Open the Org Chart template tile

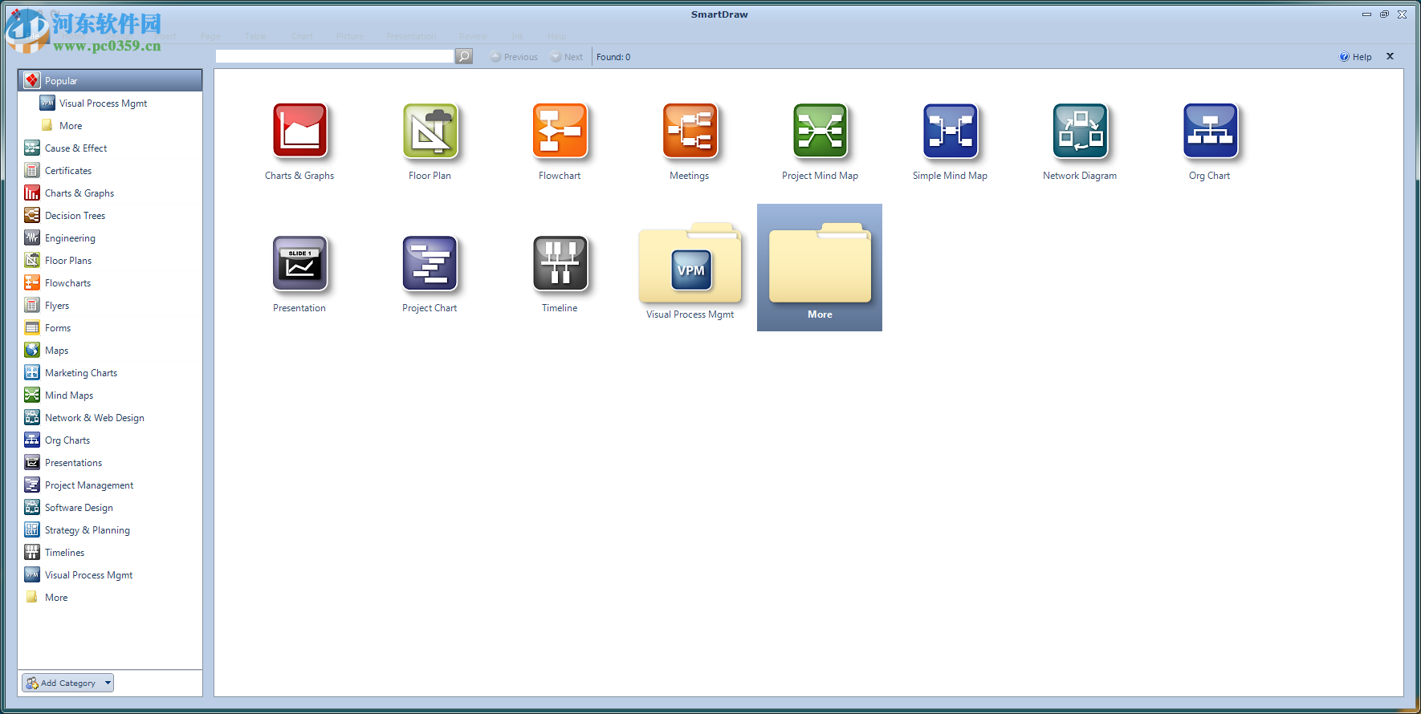point(1210,141)
